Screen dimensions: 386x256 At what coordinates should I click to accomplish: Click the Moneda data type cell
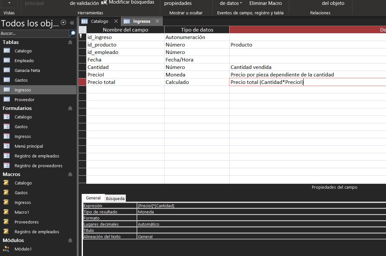[x=197, y=74]
